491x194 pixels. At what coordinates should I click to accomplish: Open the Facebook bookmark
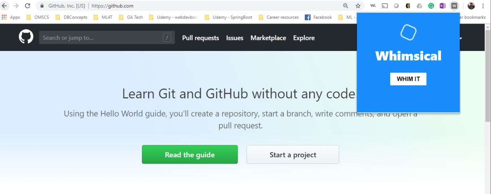pyautogui.click(x=319, y=17)
